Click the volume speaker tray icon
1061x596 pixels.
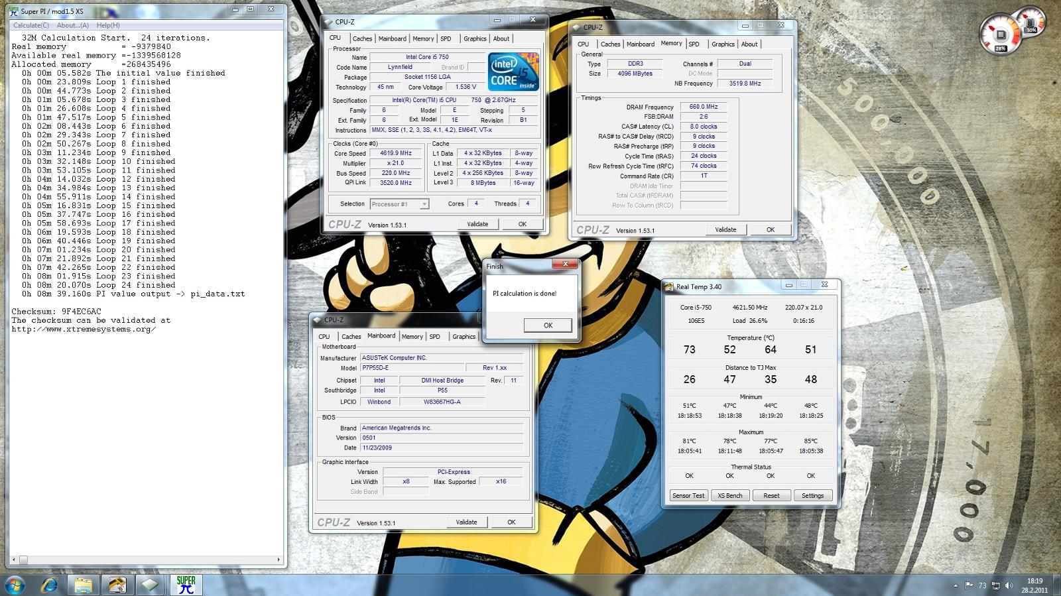click(x=1009, y=585)
